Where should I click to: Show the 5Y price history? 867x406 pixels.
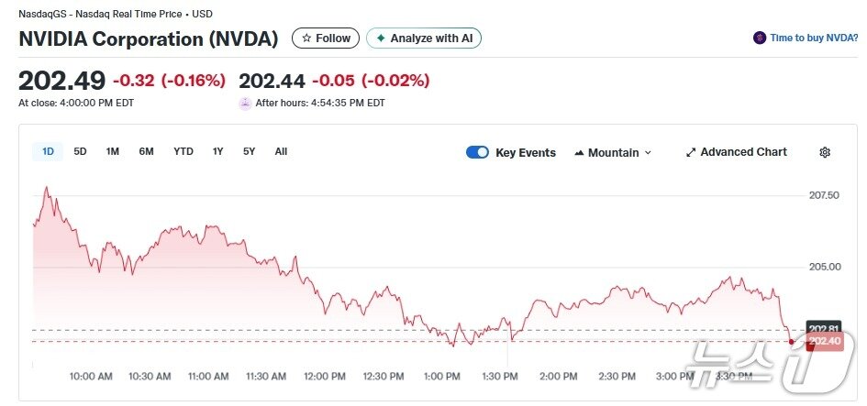[249, 152]
